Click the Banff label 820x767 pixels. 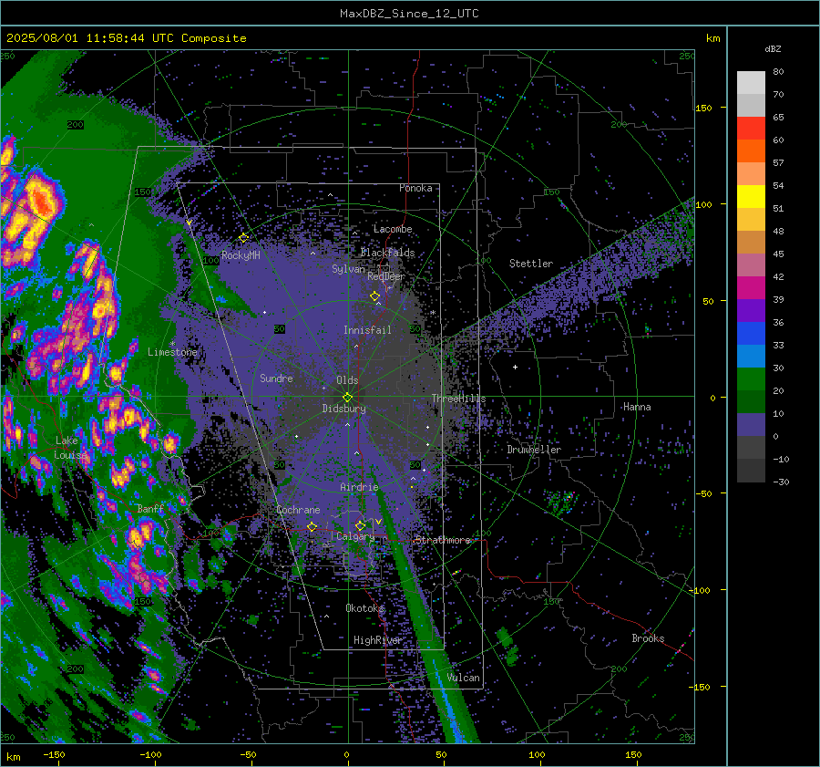[150, 508]
